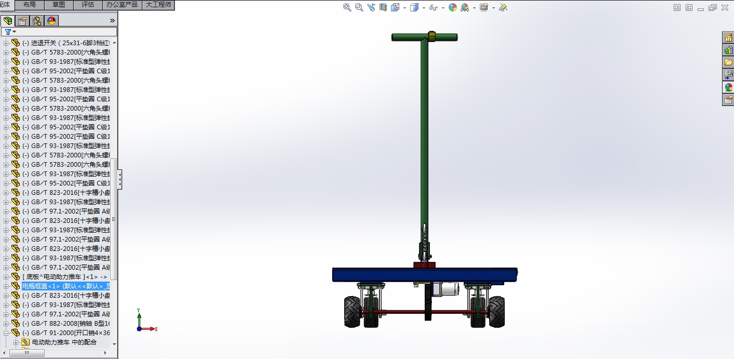Activate the Section View tool
The width and height of the screenshot is (734, 359).
[x=383, y=7]
